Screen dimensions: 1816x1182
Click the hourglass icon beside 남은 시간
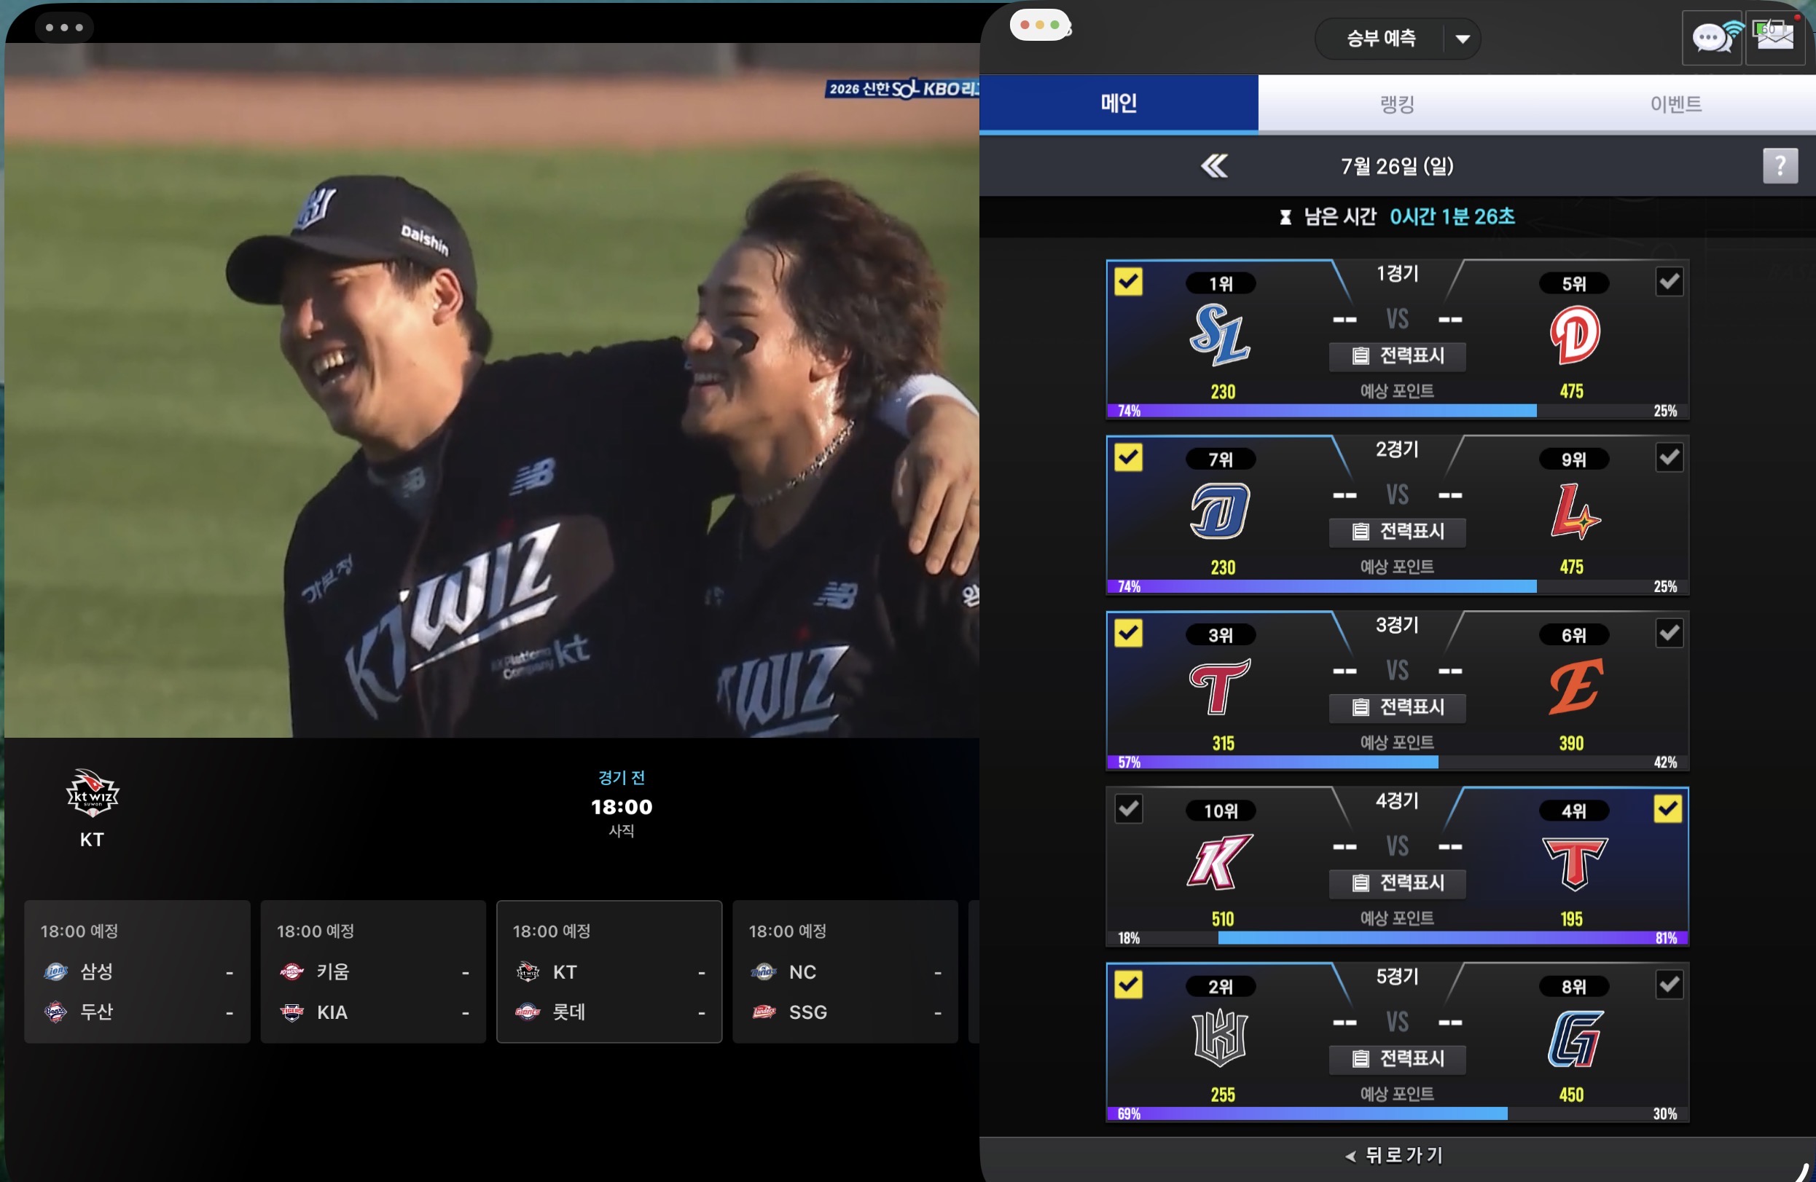pyautogui.click(x=1285, y=217)
